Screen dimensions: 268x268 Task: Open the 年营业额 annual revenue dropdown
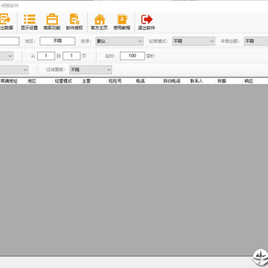click(256, 41)
